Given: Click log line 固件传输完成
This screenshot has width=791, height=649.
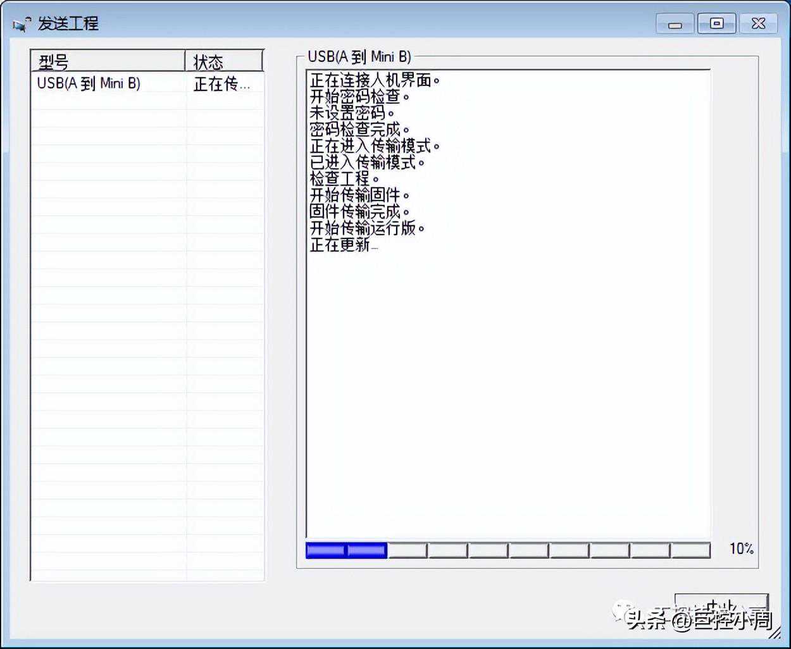Looking at the screenshot, I should [x=359, y=212].
